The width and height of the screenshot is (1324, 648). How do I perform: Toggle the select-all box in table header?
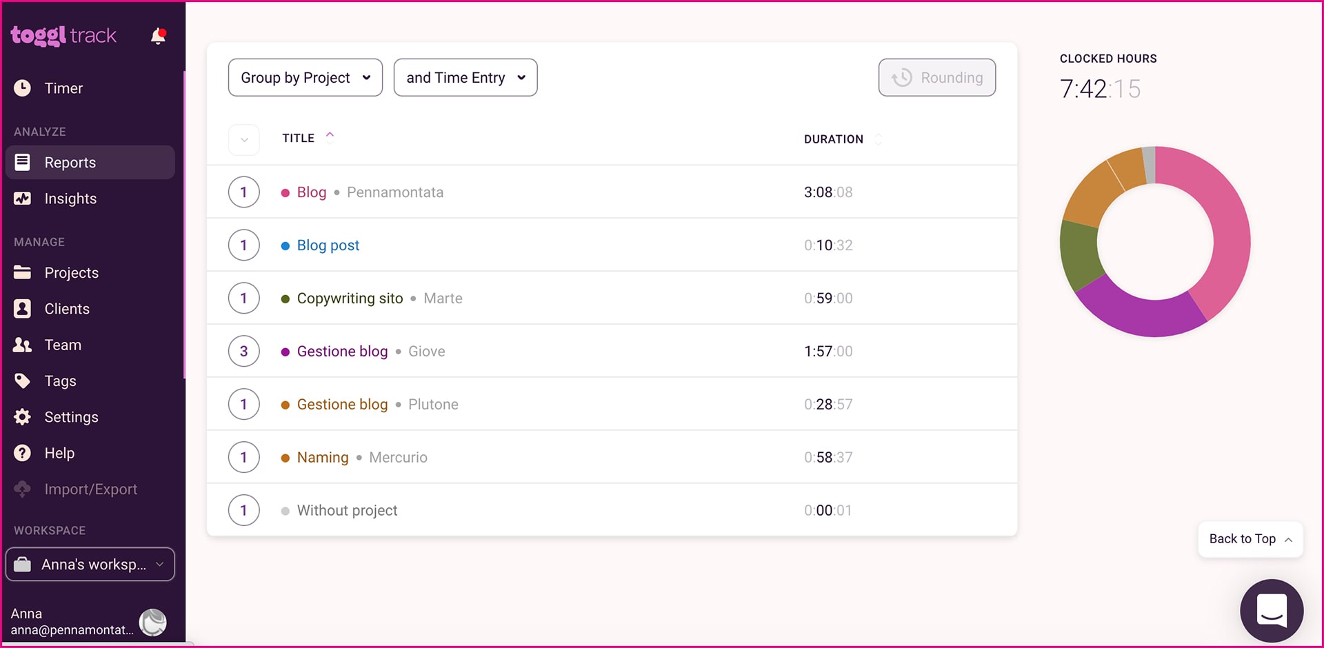(x=244, y=139)
